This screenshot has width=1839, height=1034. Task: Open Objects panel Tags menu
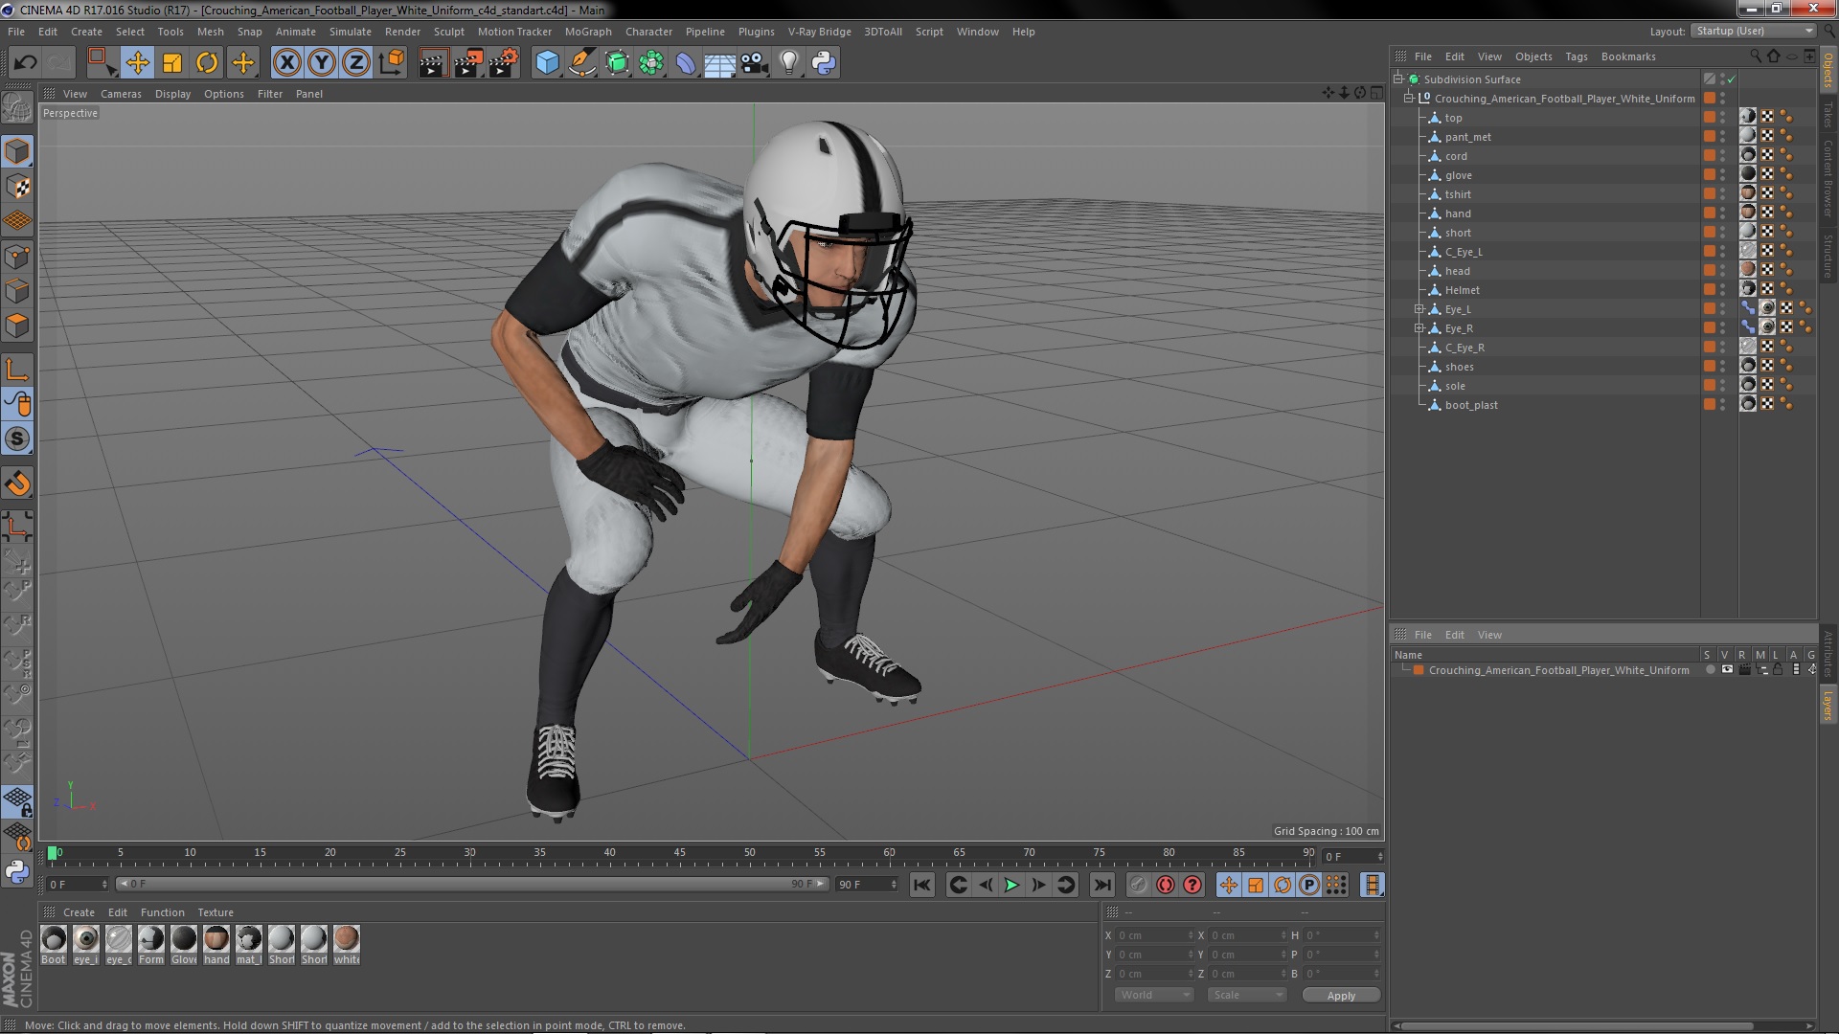coord(1576,56)
